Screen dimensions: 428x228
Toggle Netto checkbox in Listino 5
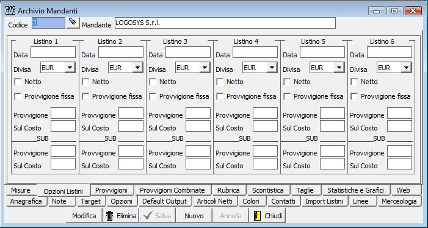287,82
